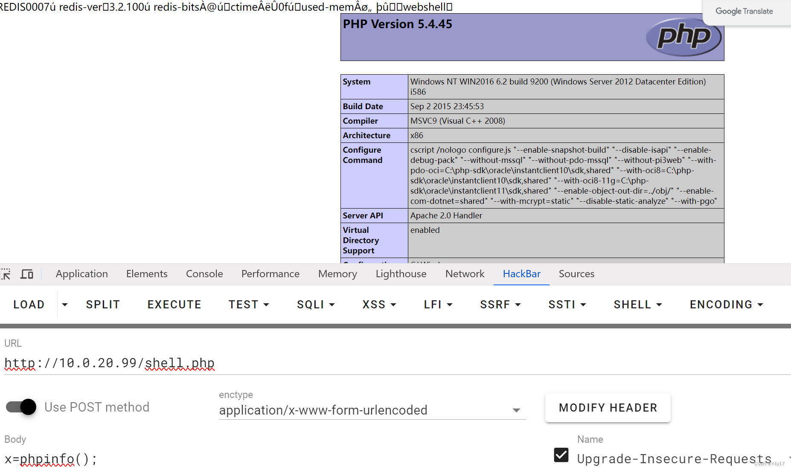Click the inspect element picker icon

click(6, 274)
